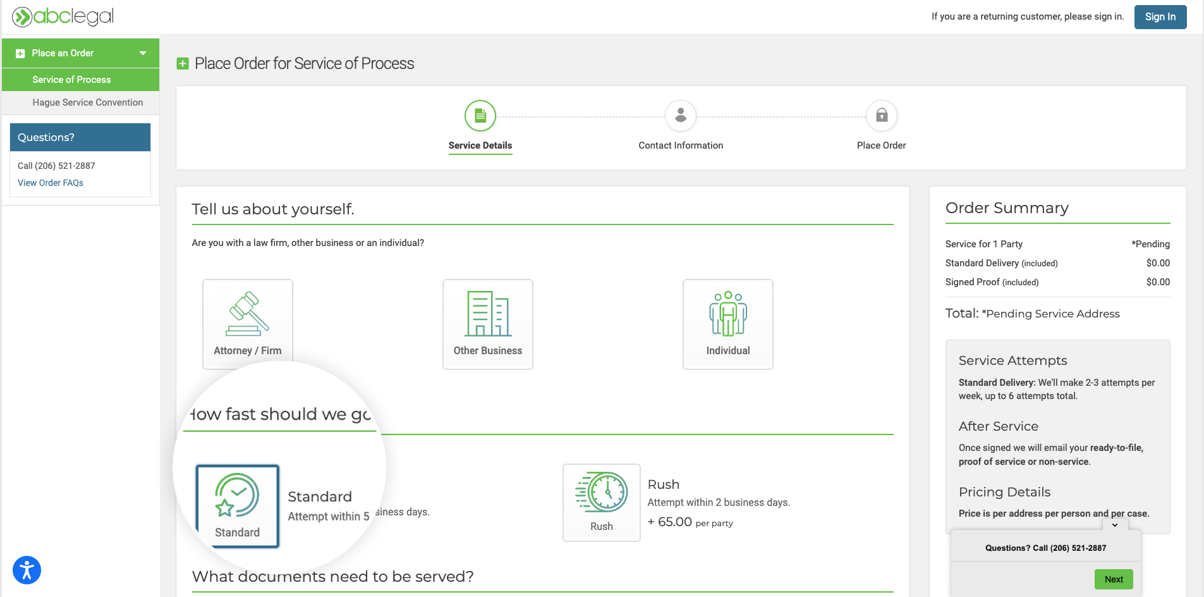Pick the Individual customer type

[727, 324]
